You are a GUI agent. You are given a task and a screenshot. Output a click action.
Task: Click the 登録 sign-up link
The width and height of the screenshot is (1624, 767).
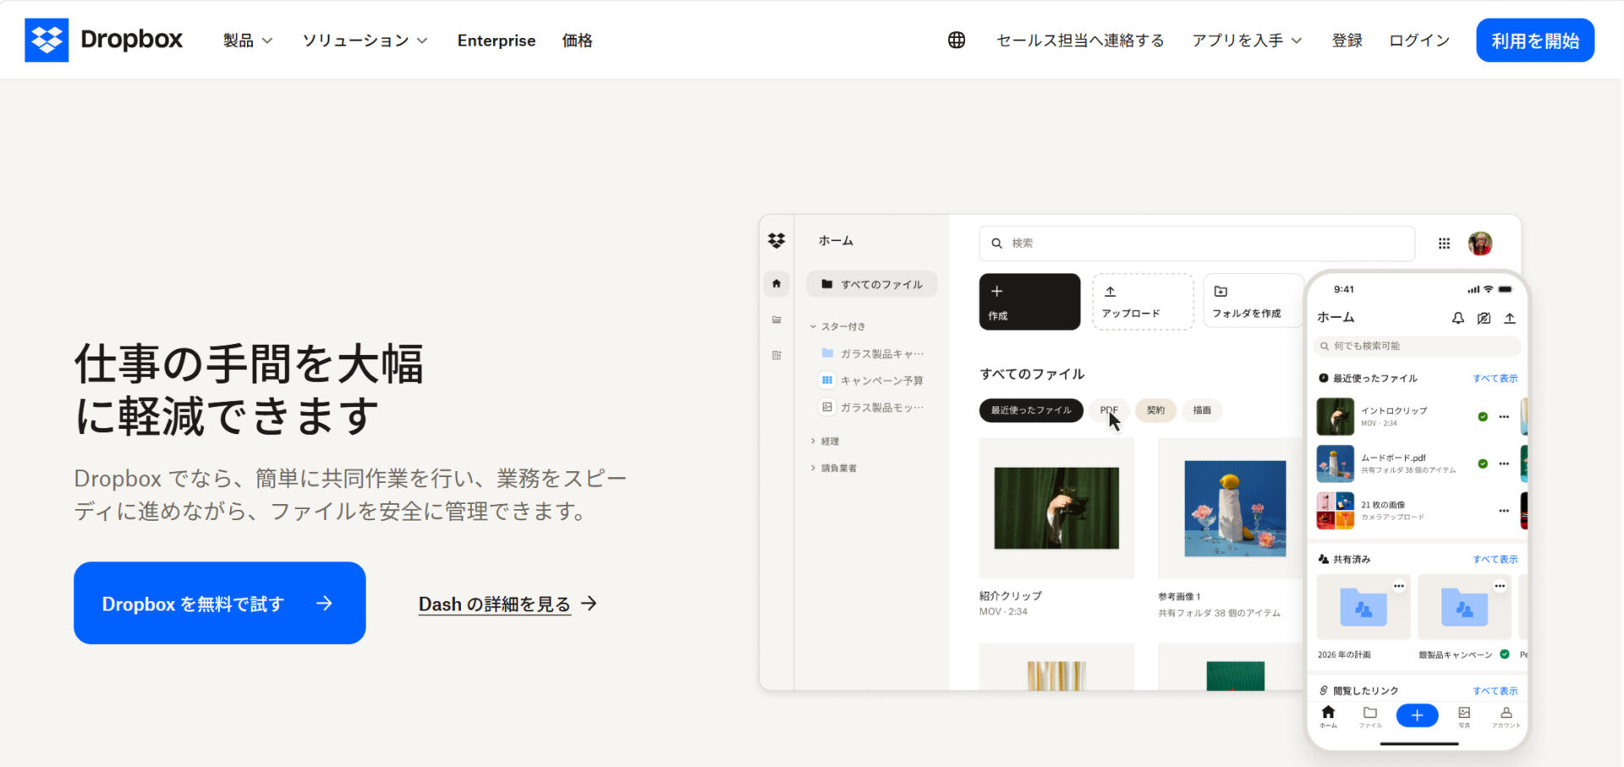[1347, 40]
